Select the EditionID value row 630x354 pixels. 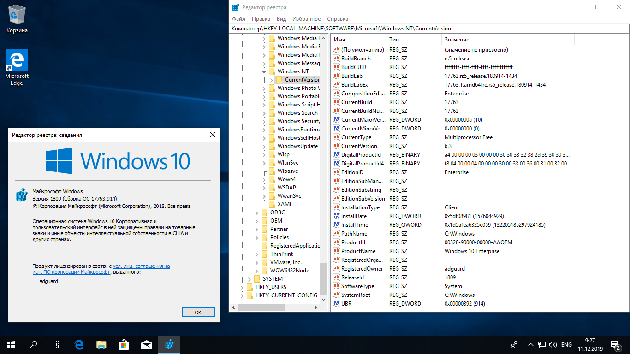pos(452,172)
